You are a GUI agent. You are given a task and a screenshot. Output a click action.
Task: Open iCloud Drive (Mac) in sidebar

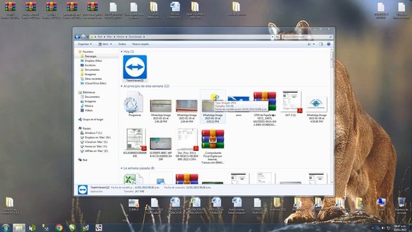coord(95,83)
